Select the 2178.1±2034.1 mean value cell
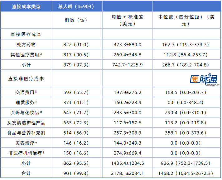Screen dimensions: 222x180 point(127,173)
